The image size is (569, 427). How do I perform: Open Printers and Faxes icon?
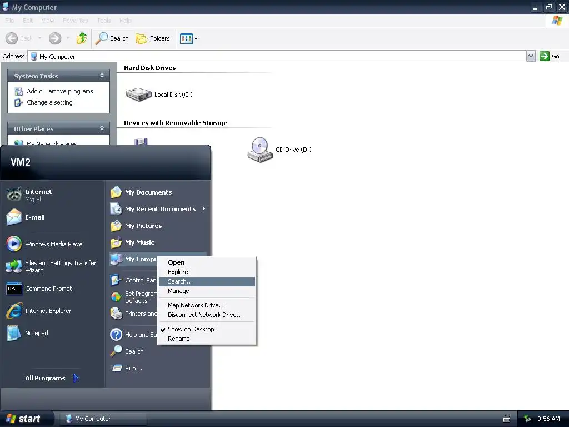(x=116, y=314)
